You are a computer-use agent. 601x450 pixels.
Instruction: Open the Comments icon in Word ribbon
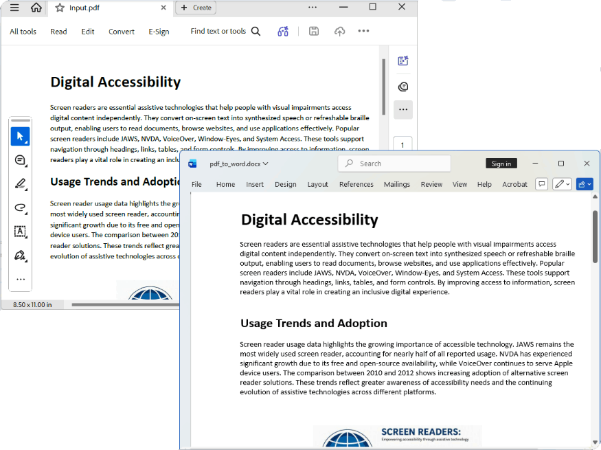542,184
